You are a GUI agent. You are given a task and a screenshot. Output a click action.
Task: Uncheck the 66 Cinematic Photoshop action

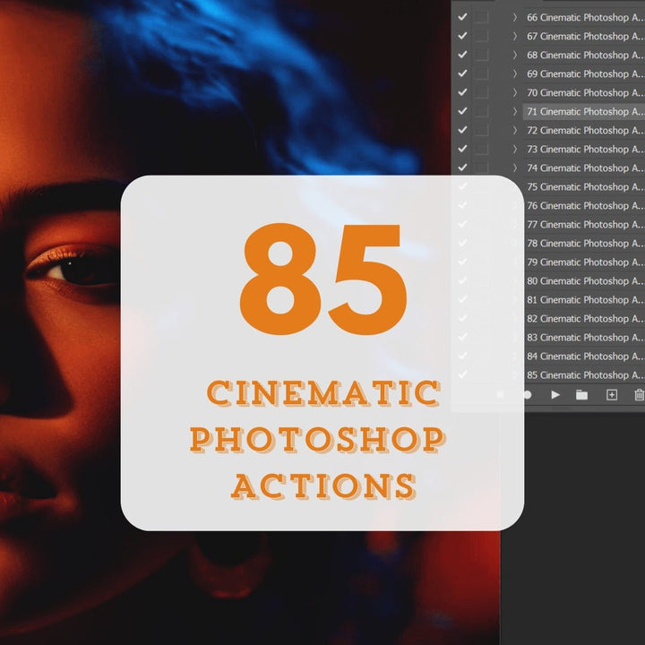[462, 17]
